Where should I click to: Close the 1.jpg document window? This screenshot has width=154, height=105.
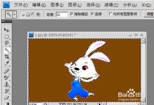click(142, 35)
